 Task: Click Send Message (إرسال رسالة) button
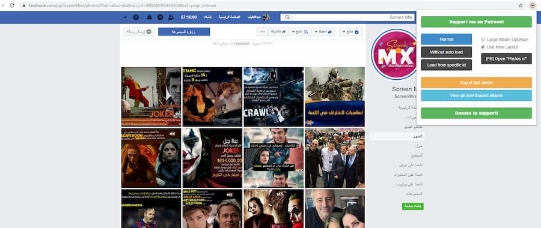[139, 32]
